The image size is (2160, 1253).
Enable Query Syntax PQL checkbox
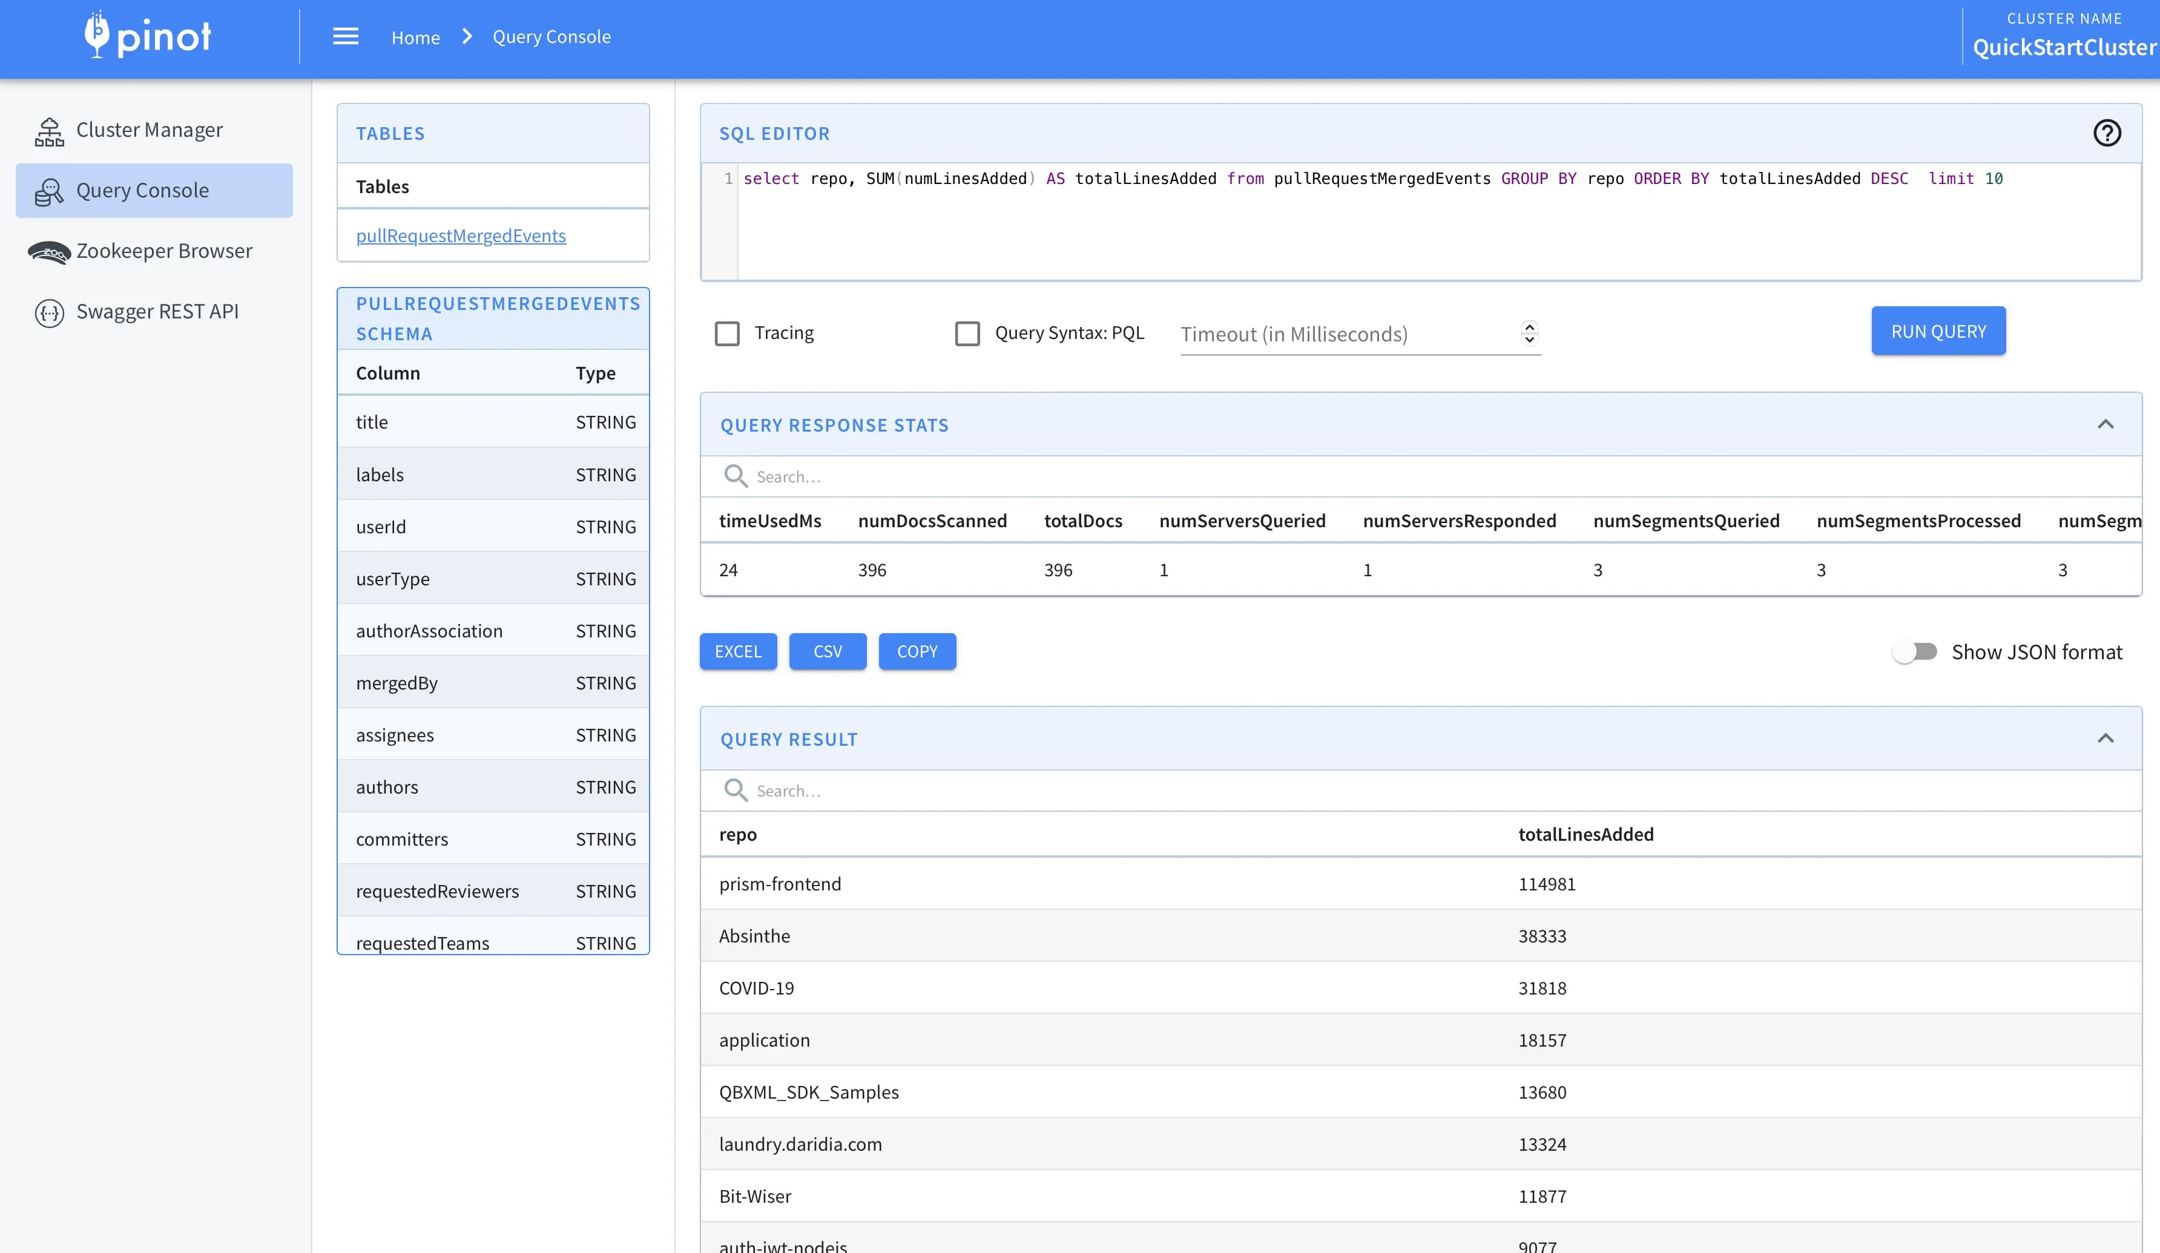tap(968, 331)
